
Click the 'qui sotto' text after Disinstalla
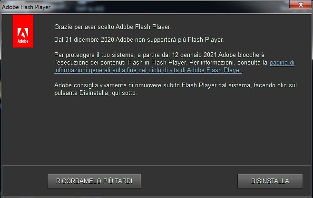124,93
